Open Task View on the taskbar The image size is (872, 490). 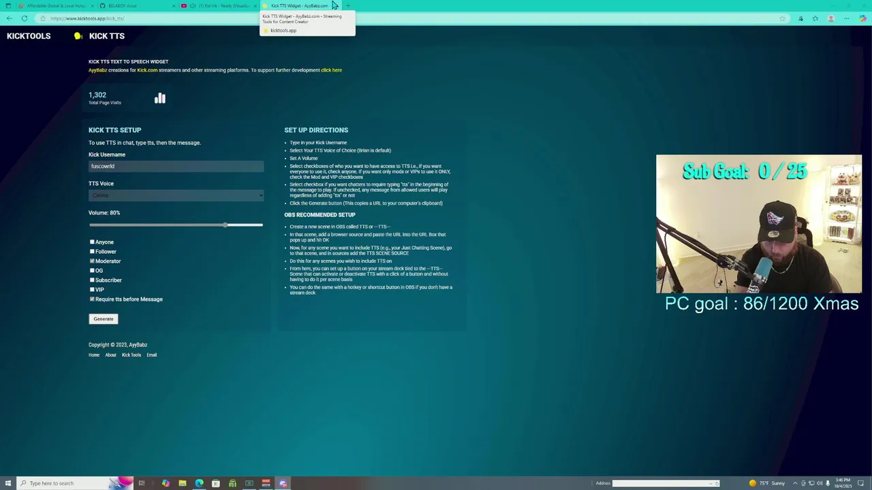tap(142, 483)
